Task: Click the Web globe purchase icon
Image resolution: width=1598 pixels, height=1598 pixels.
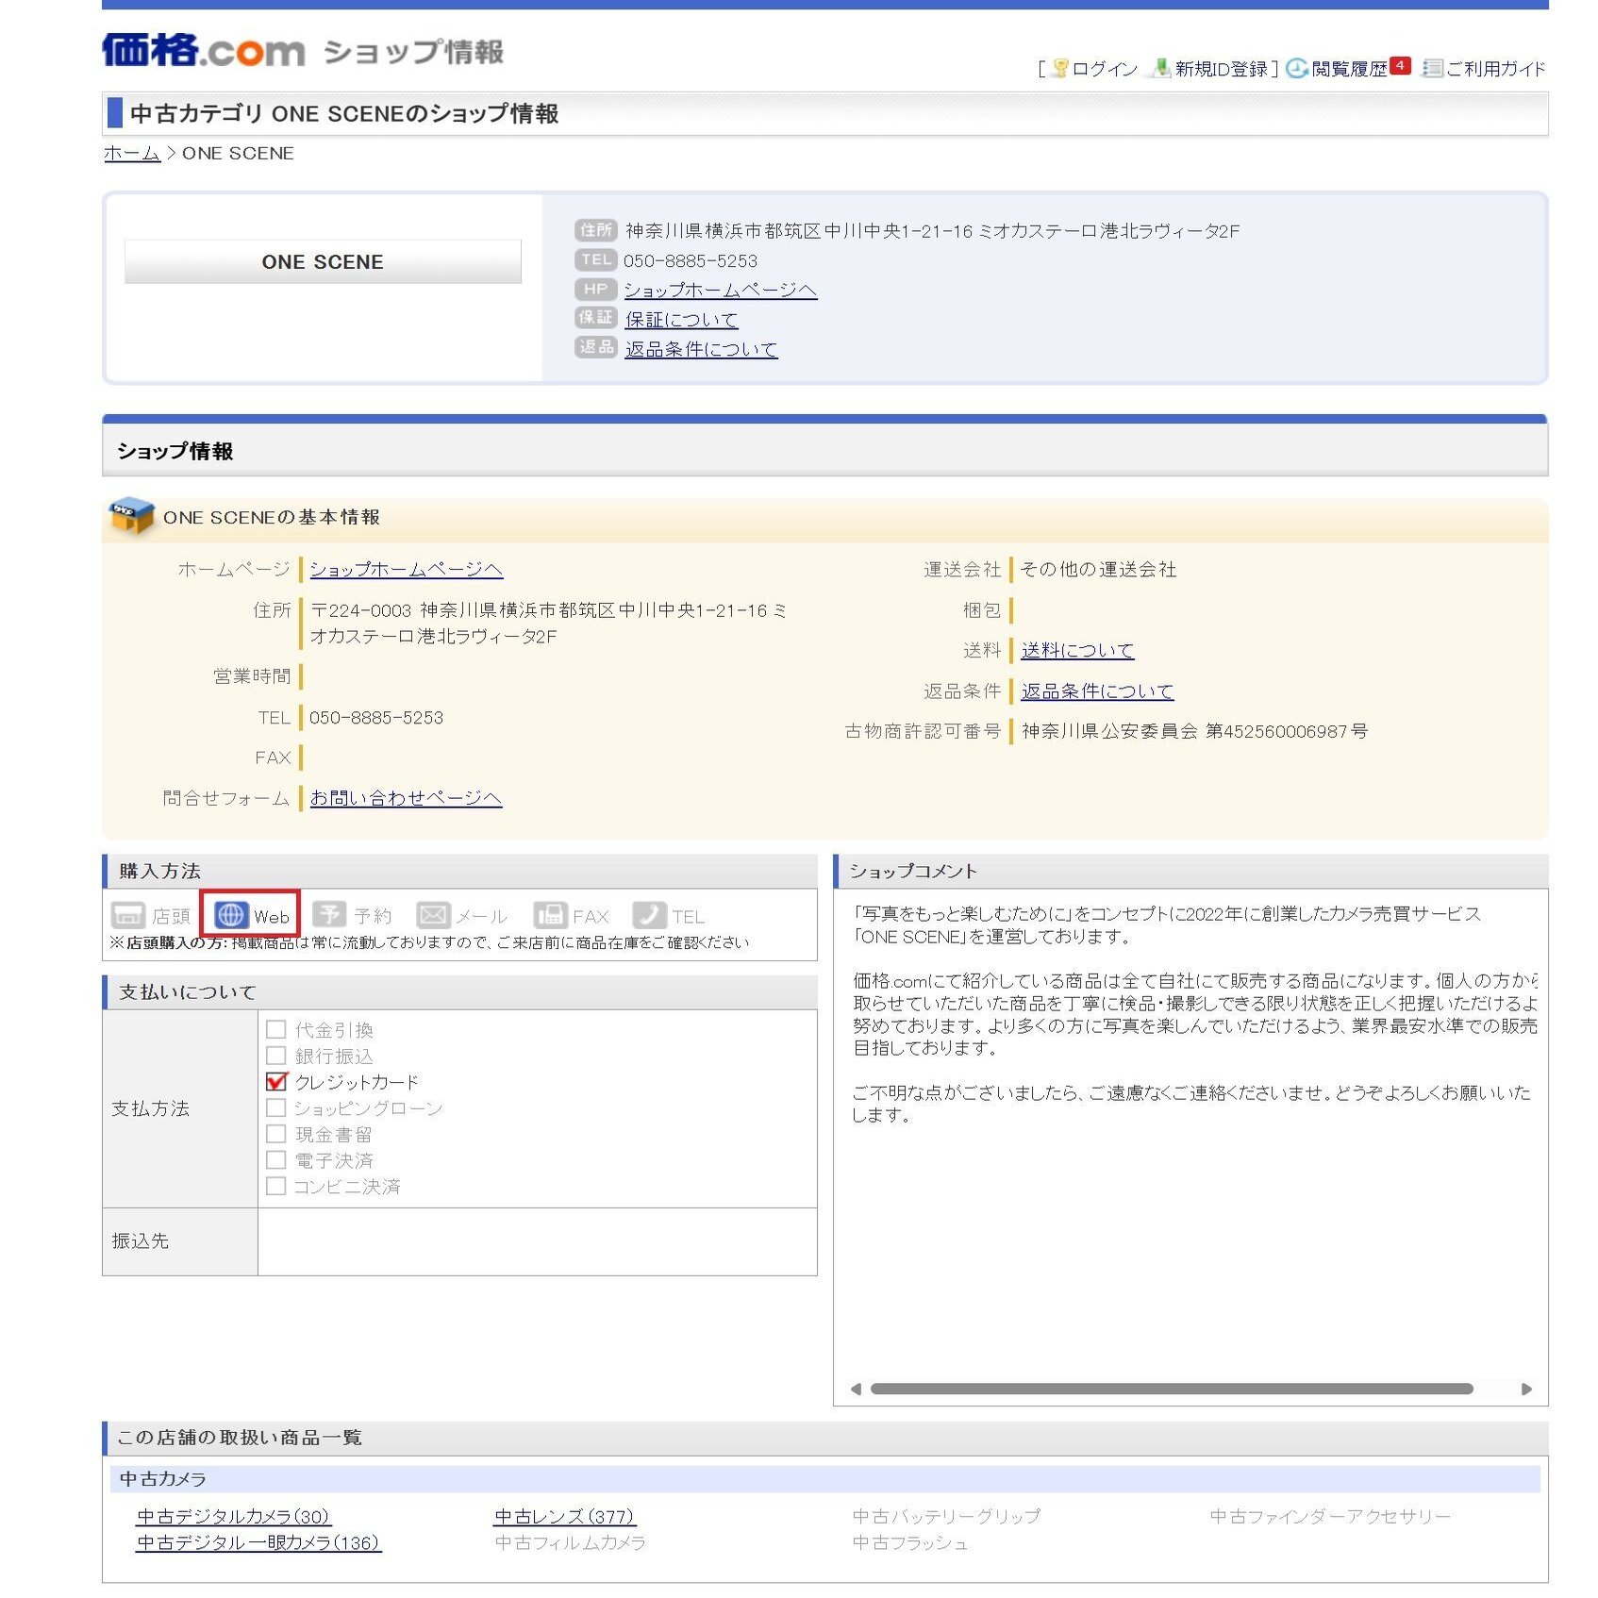Action: (231, 915)
